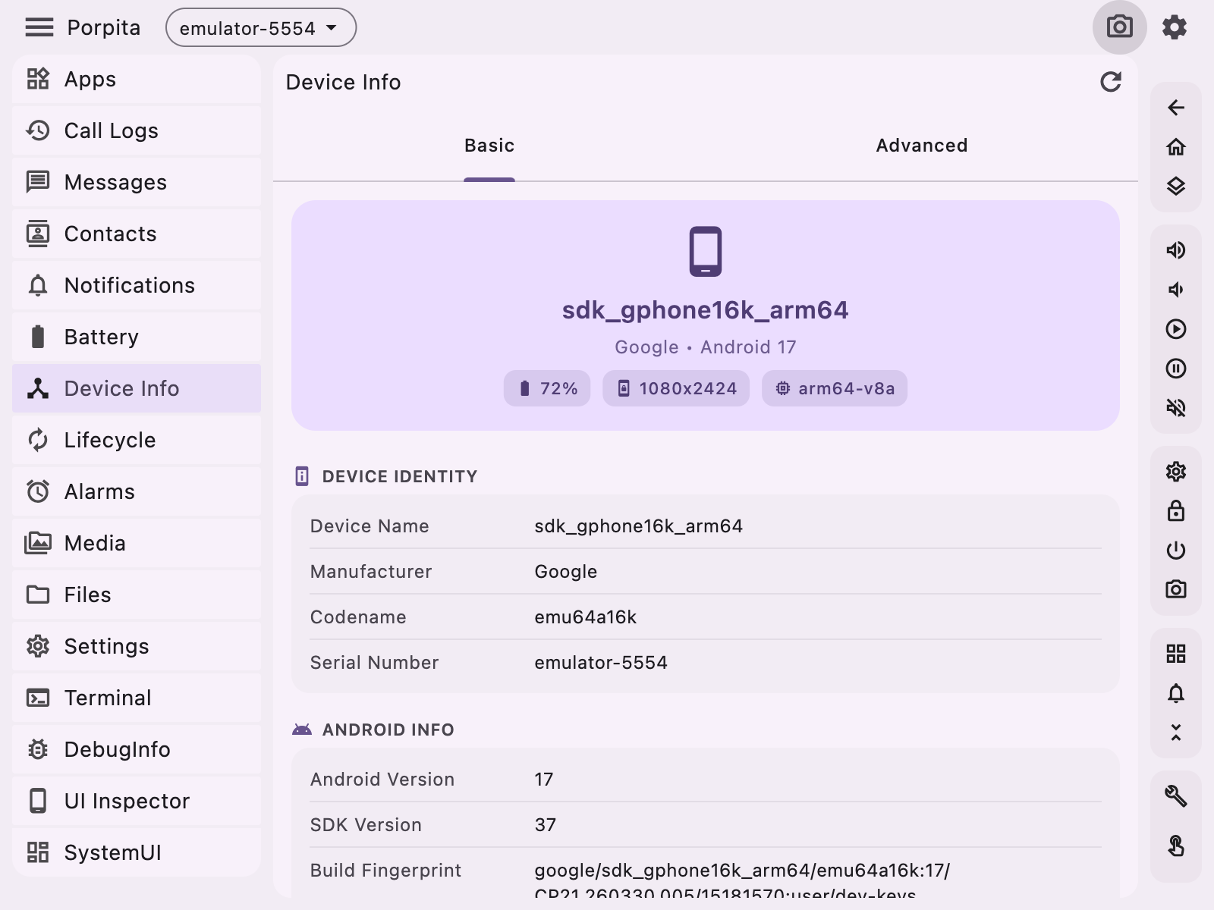Open device settings gear in right toolbar
The width and height of the screenshot is (1214, 910).
pos(1176,472)
